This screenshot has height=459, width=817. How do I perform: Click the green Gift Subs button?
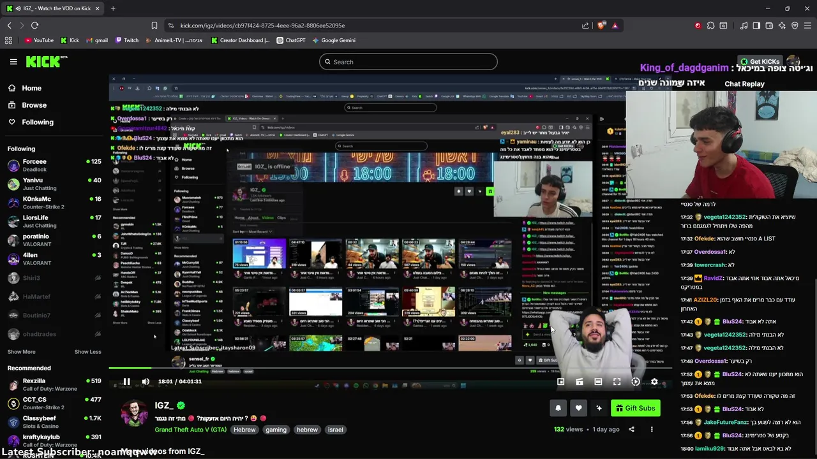(635, 408)
